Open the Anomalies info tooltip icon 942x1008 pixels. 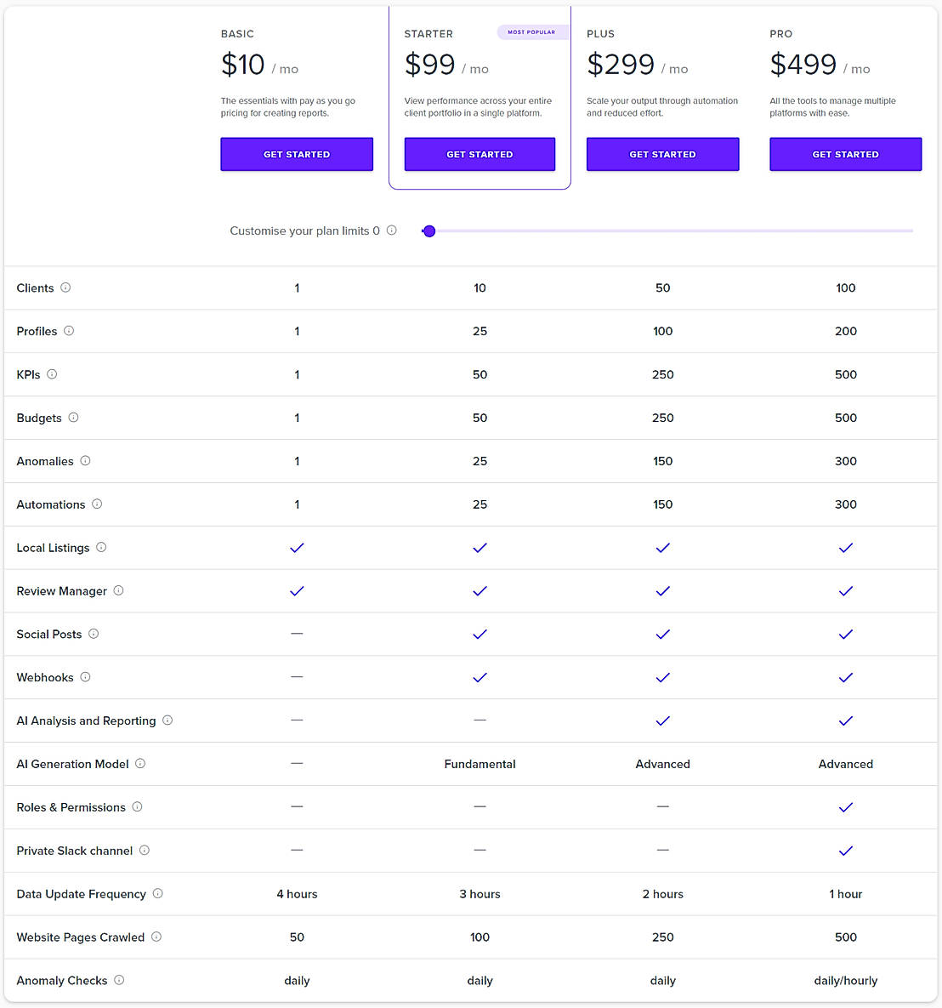tap(85, 461)
